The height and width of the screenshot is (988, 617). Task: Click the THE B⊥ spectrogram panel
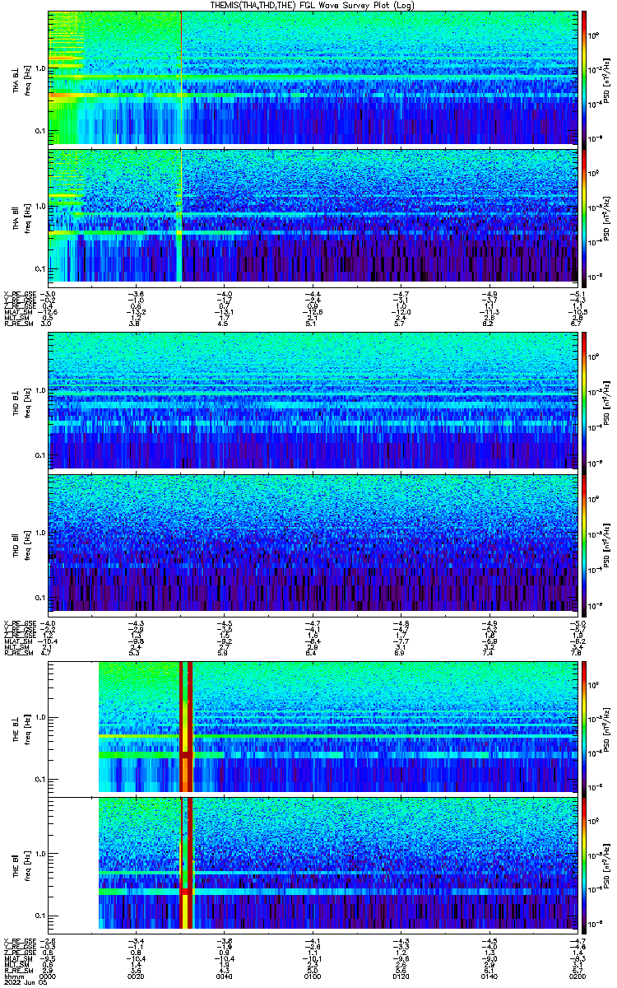tap(313, 728)
